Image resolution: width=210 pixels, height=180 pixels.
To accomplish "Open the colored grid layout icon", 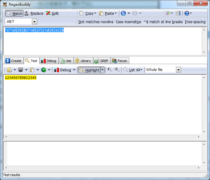I will (168, 13).
